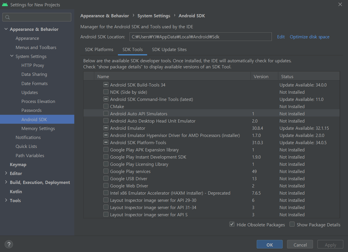Open Appearance settings page
Image resolution: width=348 pixels, height=252 pixels.
[27, 38]
